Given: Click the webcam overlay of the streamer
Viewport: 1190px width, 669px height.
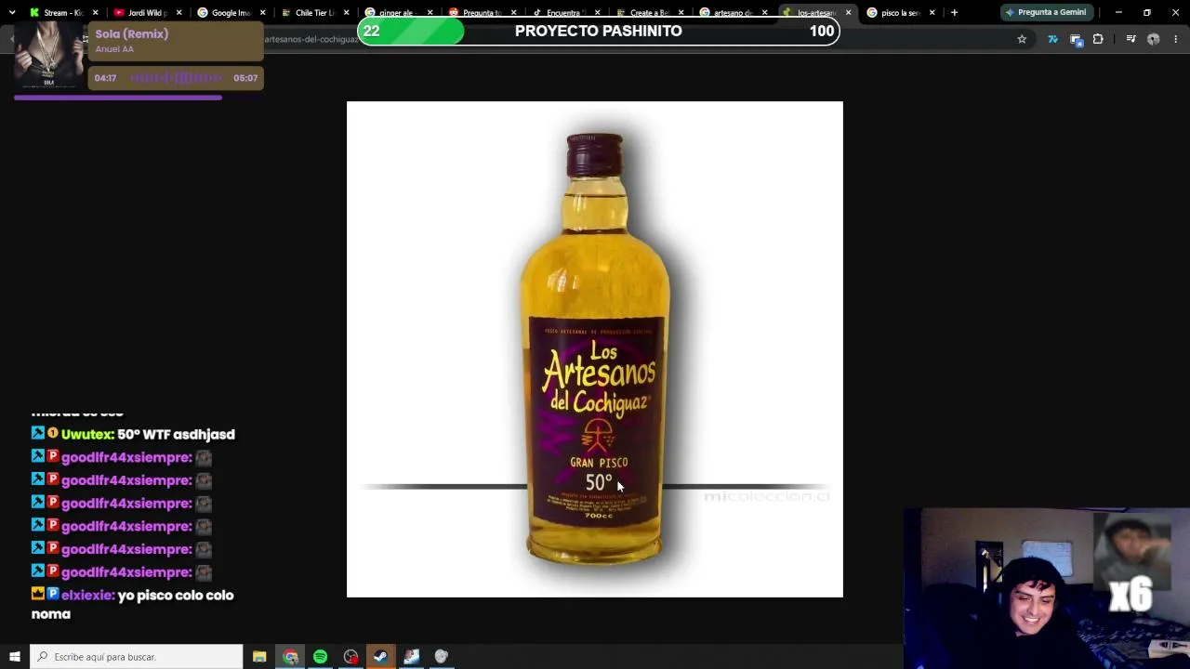Looking at the screenshot, I should 1047,588.
